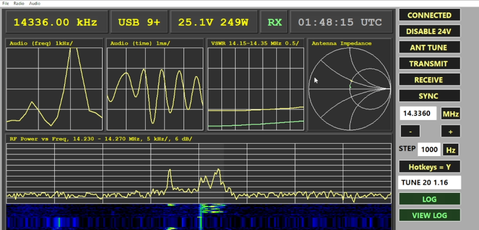479x230 pixels.
Task: Decrease frequency with the minus button
Action: click(410, 131)
